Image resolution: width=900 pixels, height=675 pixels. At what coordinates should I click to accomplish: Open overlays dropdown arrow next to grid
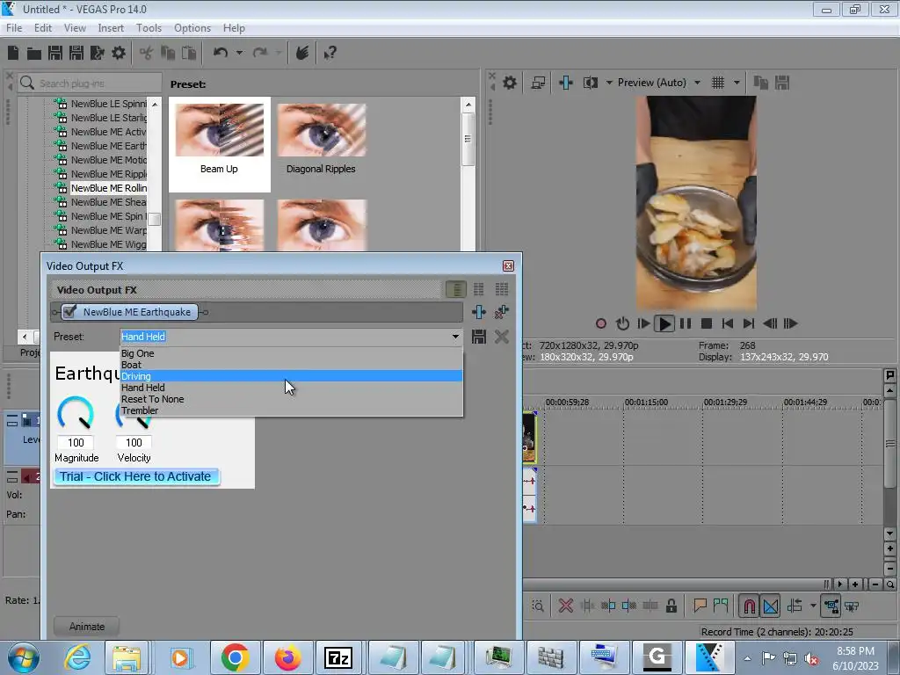[x=737, y=83]
